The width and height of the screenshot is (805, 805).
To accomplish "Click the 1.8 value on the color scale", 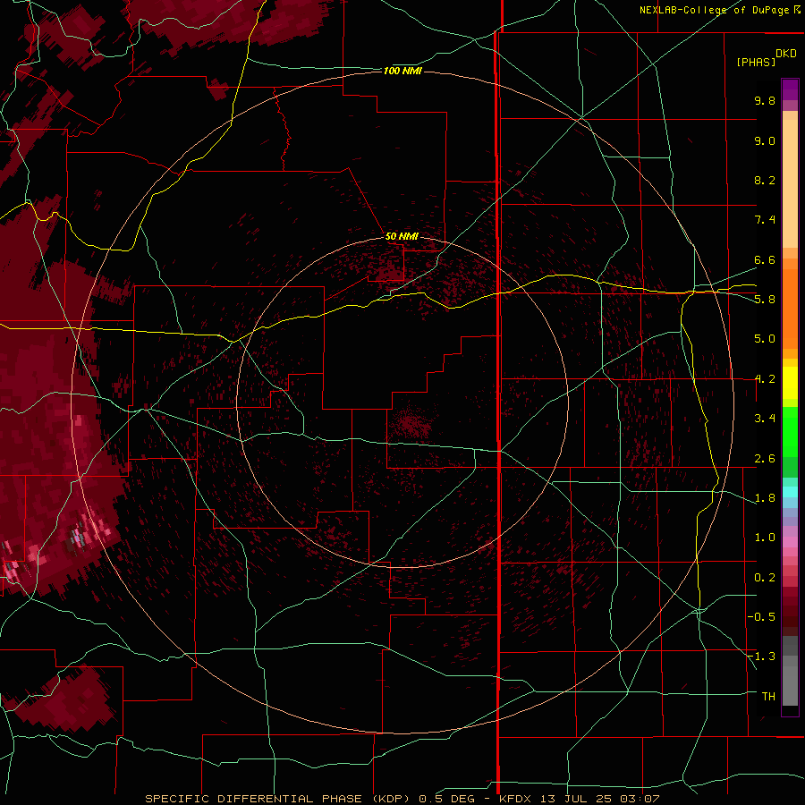I will [765, 498].
